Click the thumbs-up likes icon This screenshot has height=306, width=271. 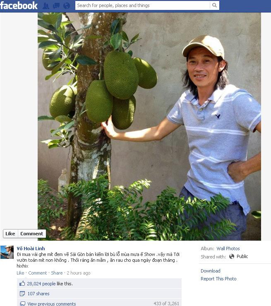point(22,284)
